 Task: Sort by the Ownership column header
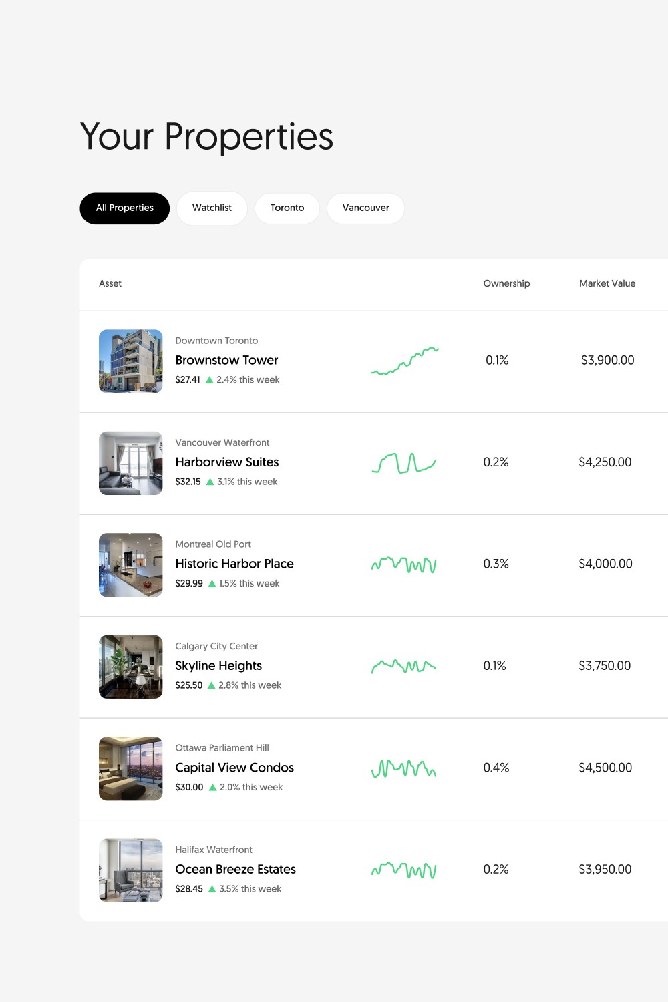(506, 283)
